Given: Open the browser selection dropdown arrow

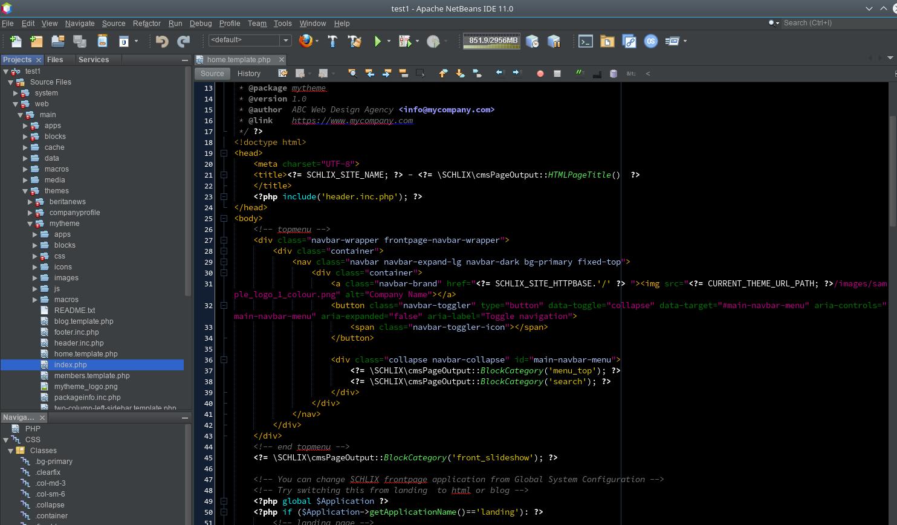Looking at the screenshot, I should click(x=317, y=41).
